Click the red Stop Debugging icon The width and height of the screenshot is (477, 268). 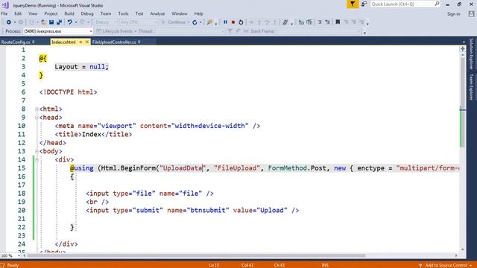(x=233, y=22)
